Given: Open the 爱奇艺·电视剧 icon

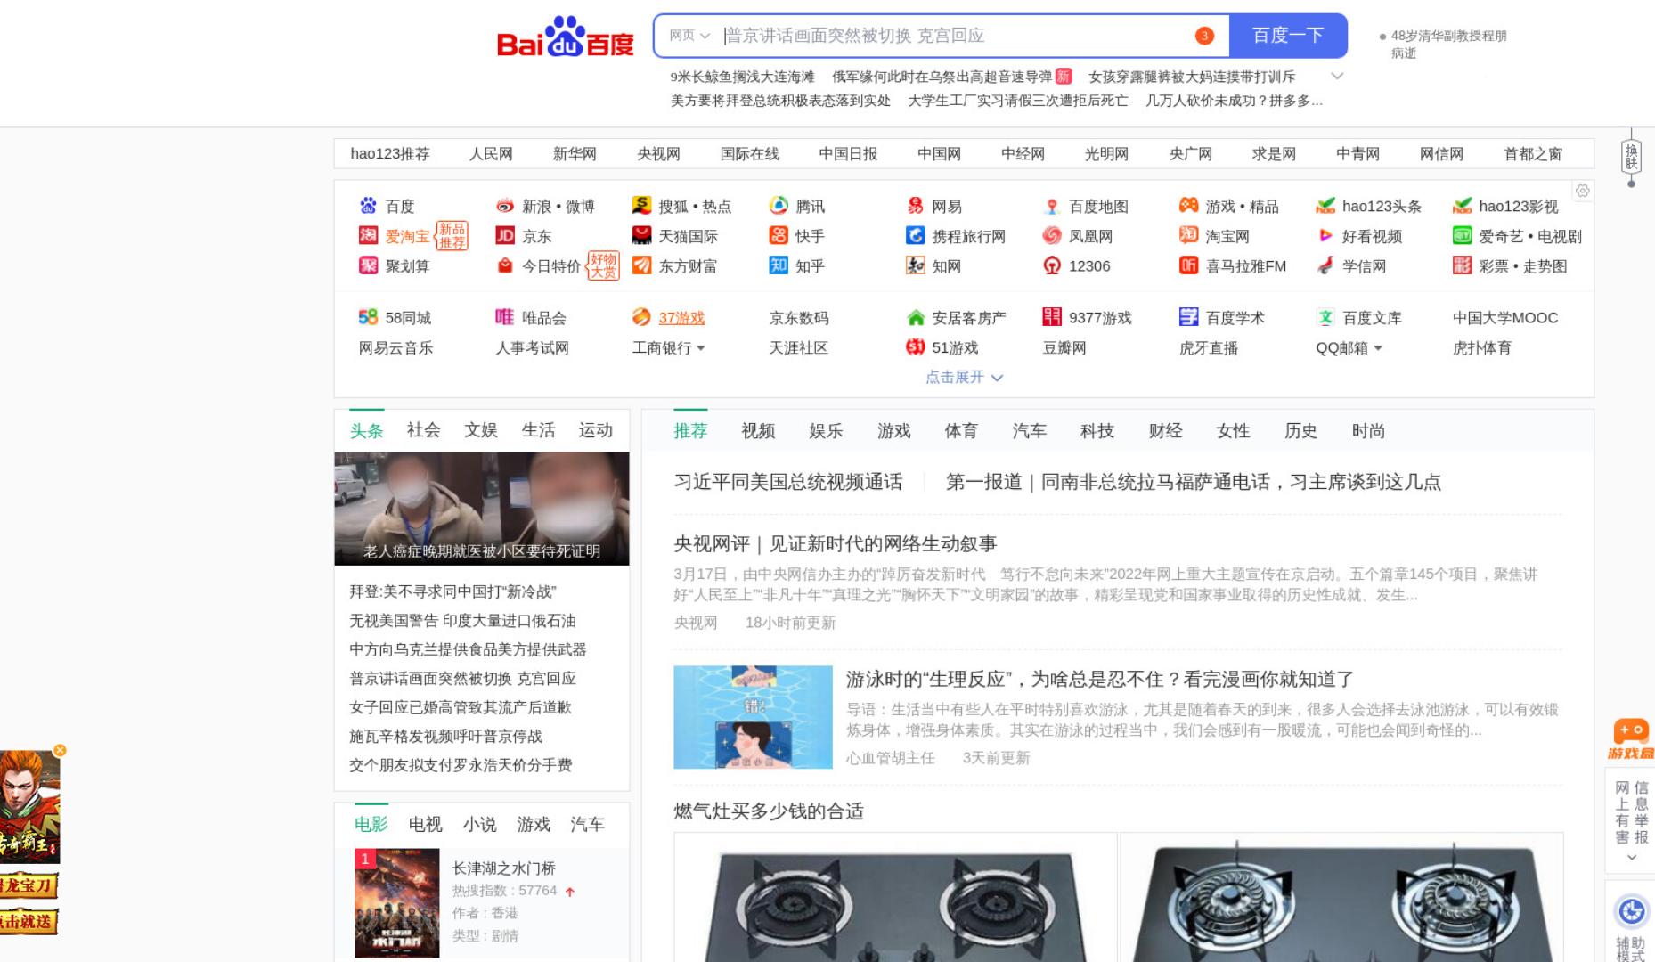Looking at the screenshot, I should click(x=1462, y=235).
